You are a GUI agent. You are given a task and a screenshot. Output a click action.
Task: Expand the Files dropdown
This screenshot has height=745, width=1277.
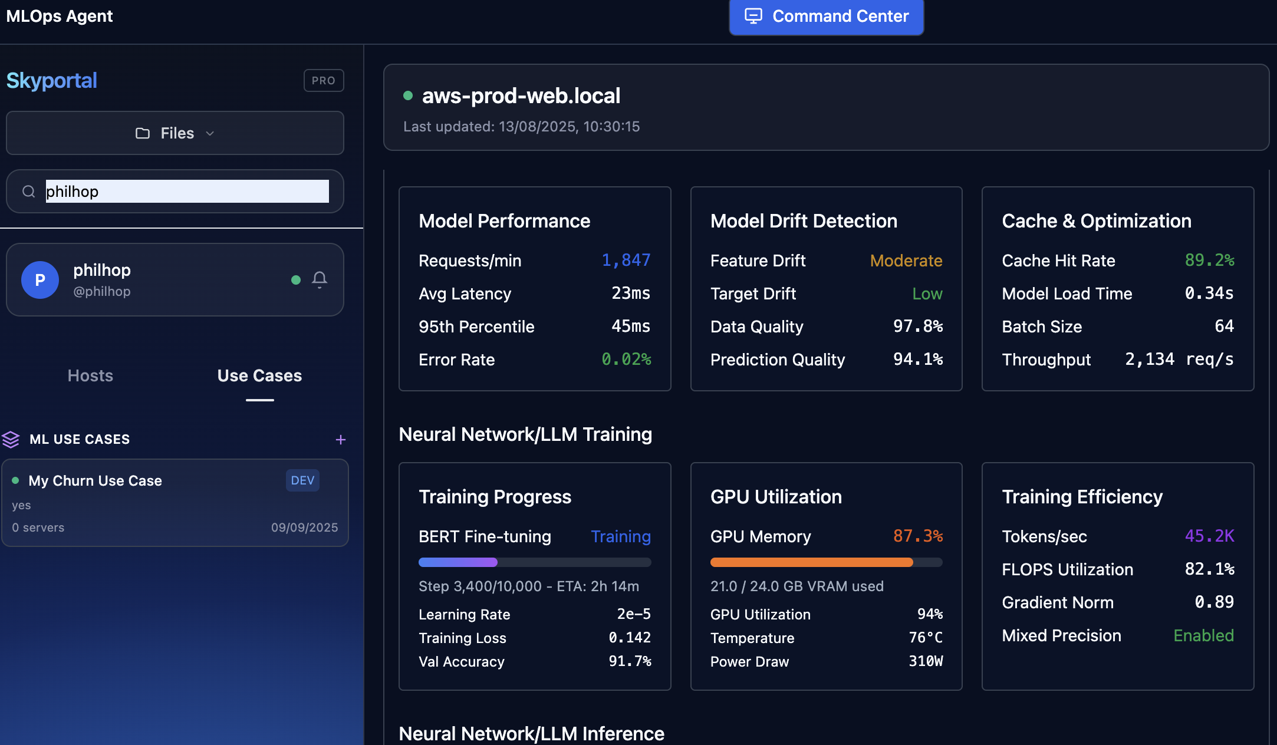pyautogui.click(x=210, y=133)
